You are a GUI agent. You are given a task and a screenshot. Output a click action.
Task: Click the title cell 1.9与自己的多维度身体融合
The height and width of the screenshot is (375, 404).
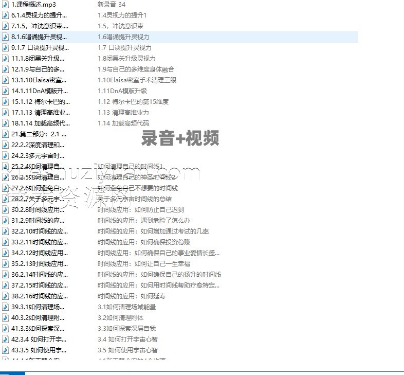136,69
